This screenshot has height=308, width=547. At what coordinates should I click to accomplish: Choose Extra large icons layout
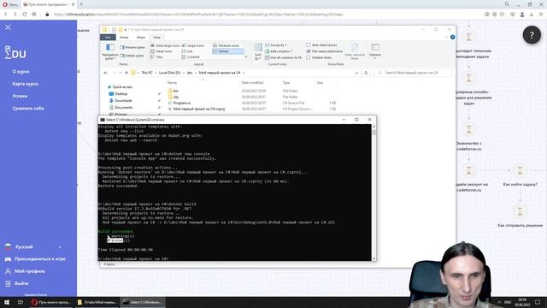coord(165,45)
